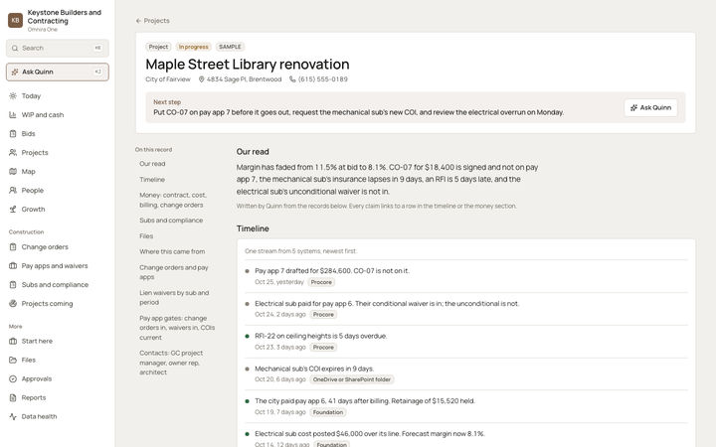Open WIP and cash in sidebar
716x447 pixels.
(x=58, y=115)
